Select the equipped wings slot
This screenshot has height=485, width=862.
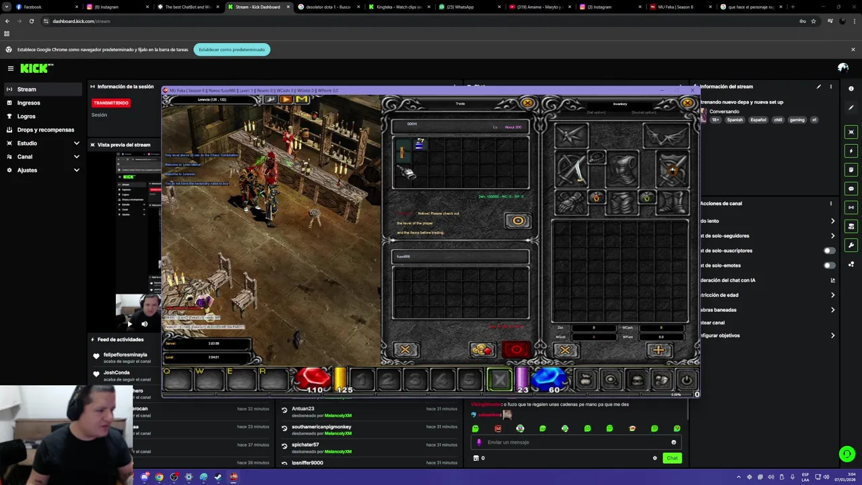[x=665, y=135]
